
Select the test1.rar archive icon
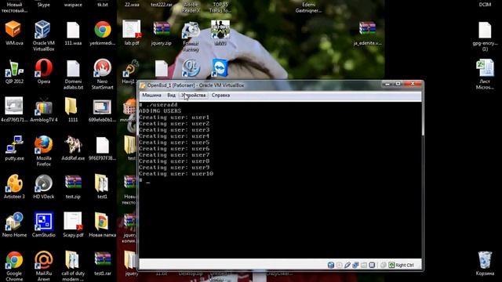[103, 263]
